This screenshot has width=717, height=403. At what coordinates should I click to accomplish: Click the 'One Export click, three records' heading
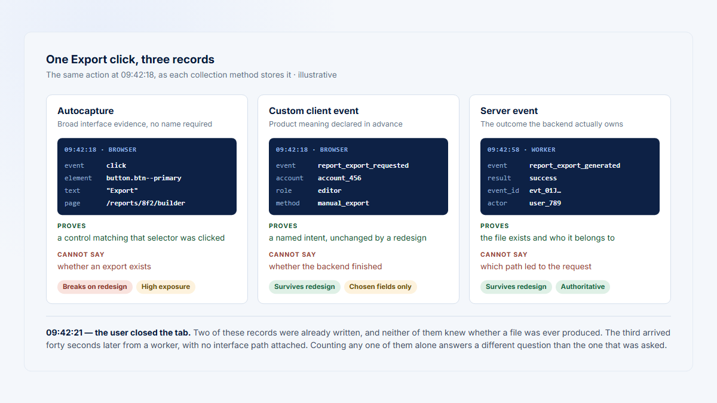point(130,60)
